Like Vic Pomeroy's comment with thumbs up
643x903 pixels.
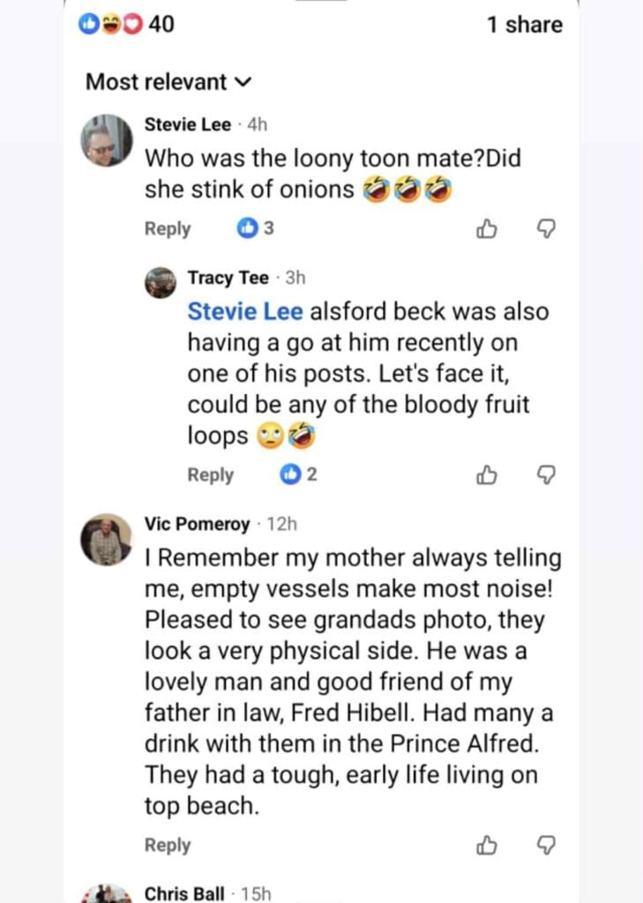(486, 846)
